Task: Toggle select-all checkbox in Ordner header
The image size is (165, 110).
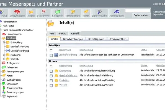Action: click(x=51, y=66)
